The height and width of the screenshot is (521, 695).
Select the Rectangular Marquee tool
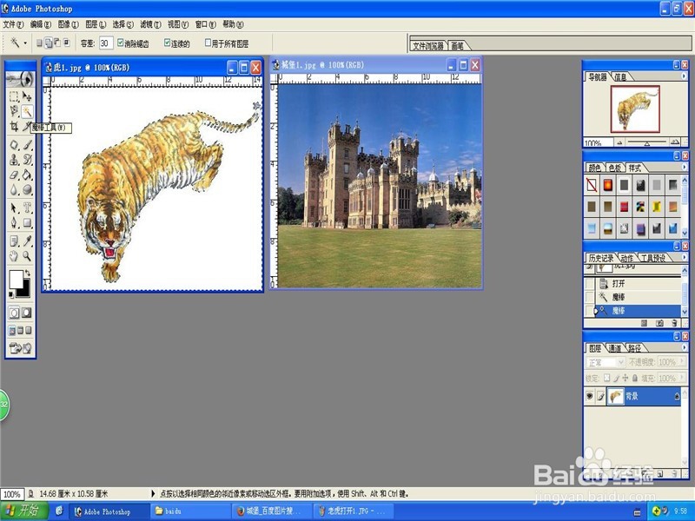pyautogui.click(x=14, y=96)
